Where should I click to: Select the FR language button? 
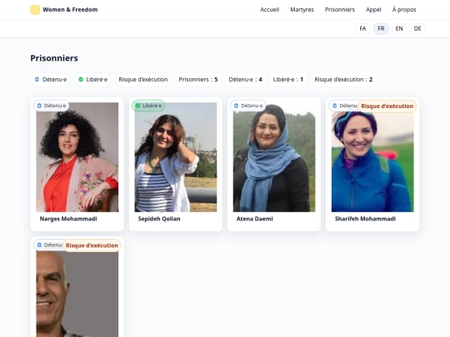coord(381,28)
